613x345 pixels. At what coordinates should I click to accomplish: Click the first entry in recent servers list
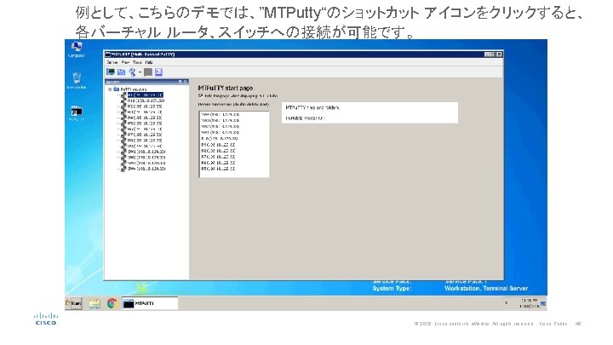point(221,115)
